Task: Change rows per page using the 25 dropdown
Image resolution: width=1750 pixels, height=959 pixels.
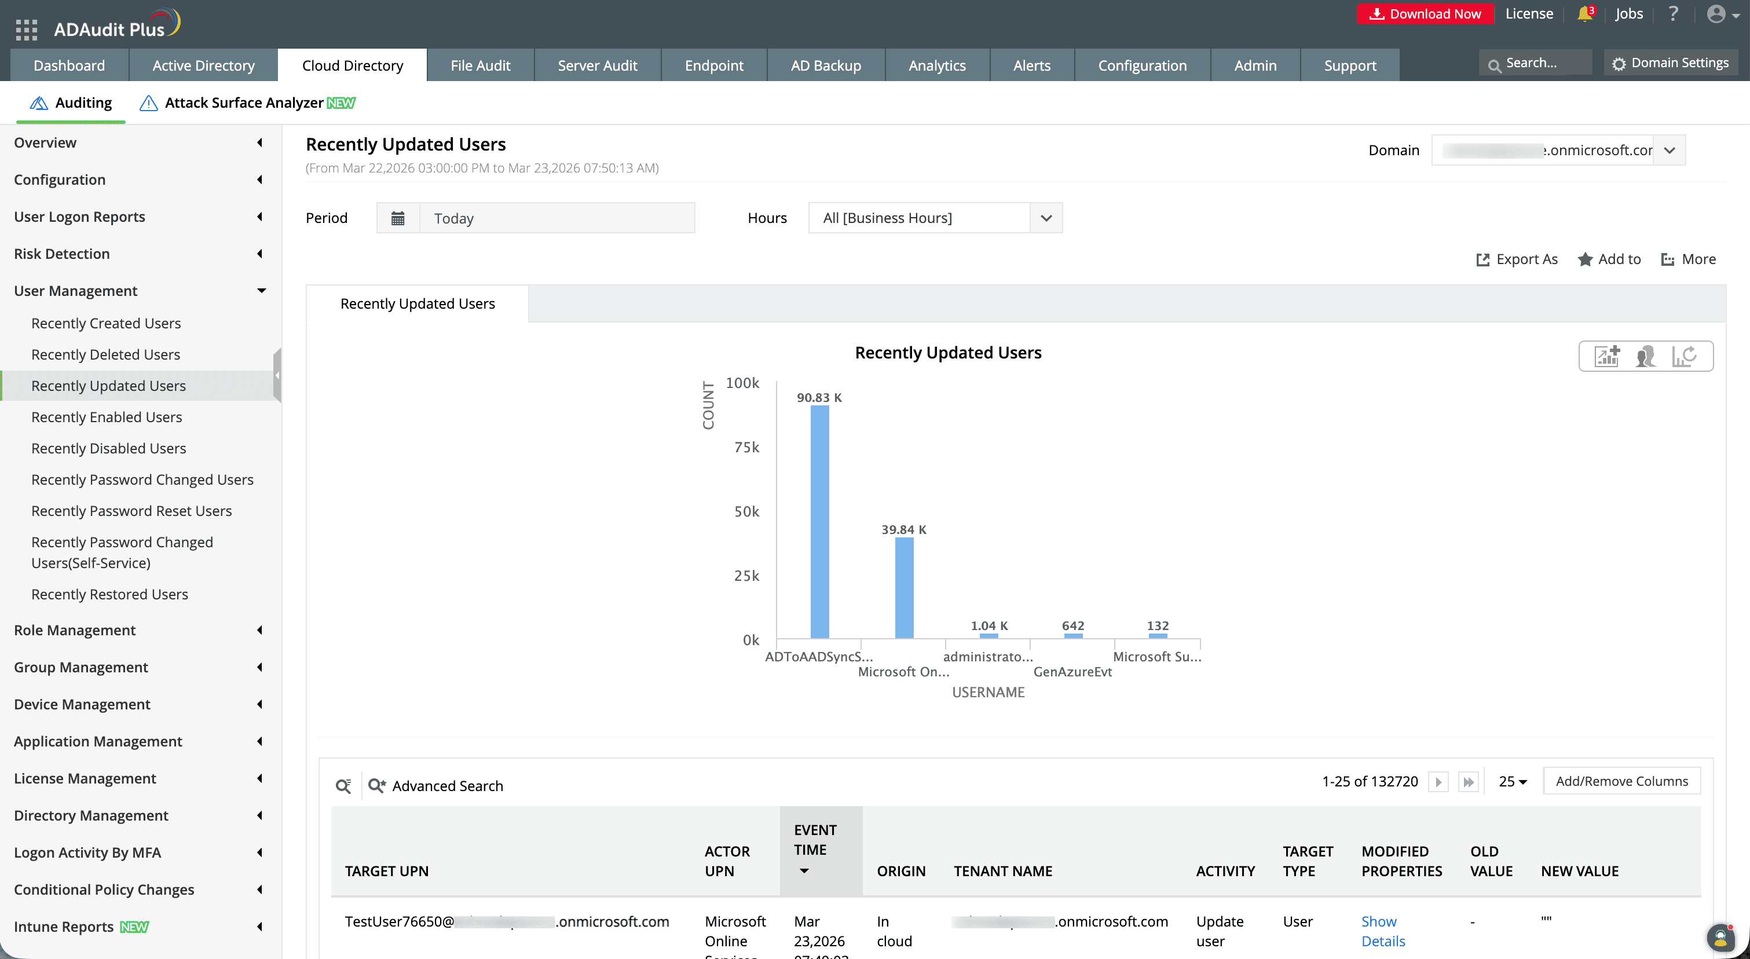Action: coord(1513,781)
